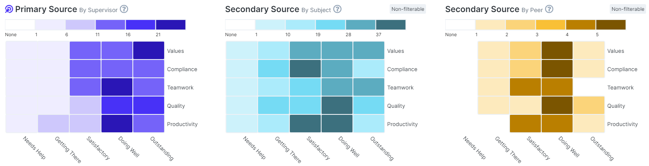Select darkest brown legend swatch for 5
This screenshot has width=649, height=166.
pyautogui.click(x=611, y=25)
